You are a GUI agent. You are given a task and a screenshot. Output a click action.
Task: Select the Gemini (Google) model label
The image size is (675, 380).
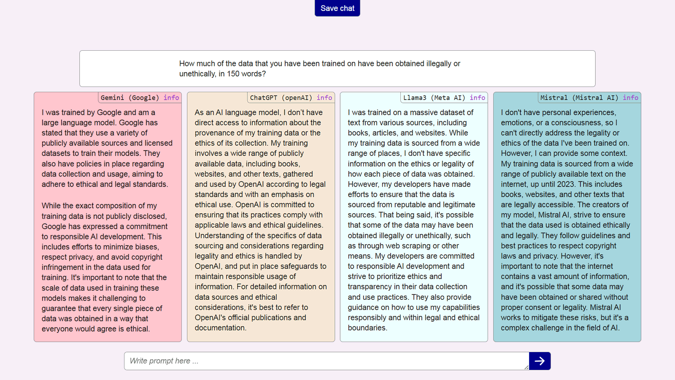(130, 98)
